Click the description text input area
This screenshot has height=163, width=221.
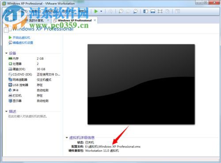pyautogui.click(x=28, y=116)
